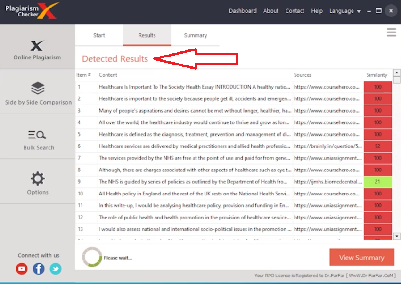Open the uniassignment source link in row 7

328,158
